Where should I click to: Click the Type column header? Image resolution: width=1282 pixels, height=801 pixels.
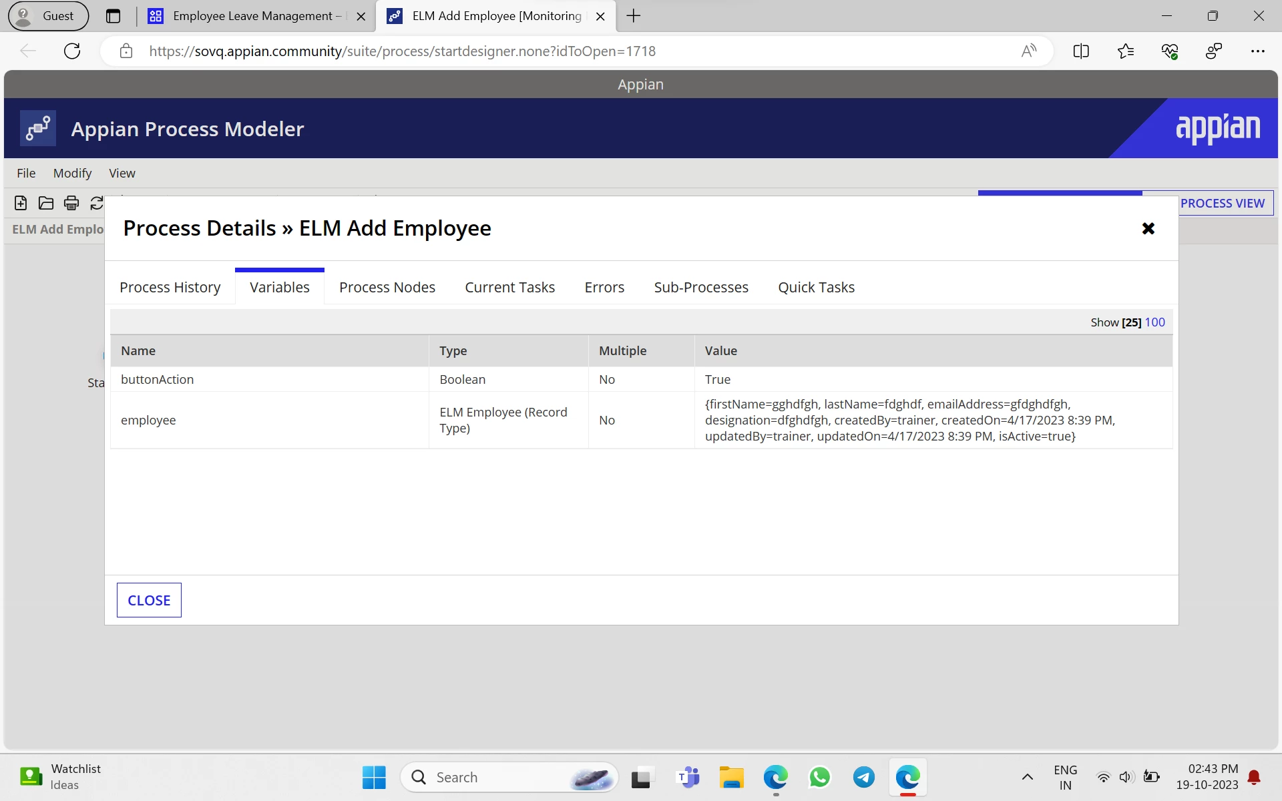[x=509, y=350]
